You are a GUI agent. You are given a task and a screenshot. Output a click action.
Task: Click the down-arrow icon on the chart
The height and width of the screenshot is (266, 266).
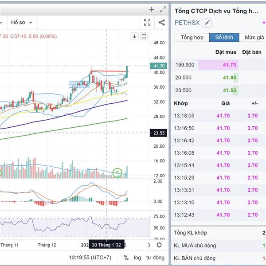point(134,36)
